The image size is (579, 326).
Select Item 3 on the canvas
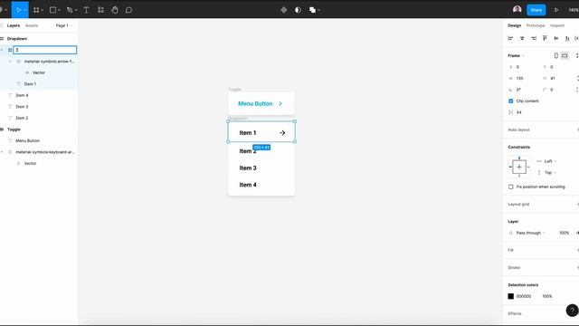248,168
